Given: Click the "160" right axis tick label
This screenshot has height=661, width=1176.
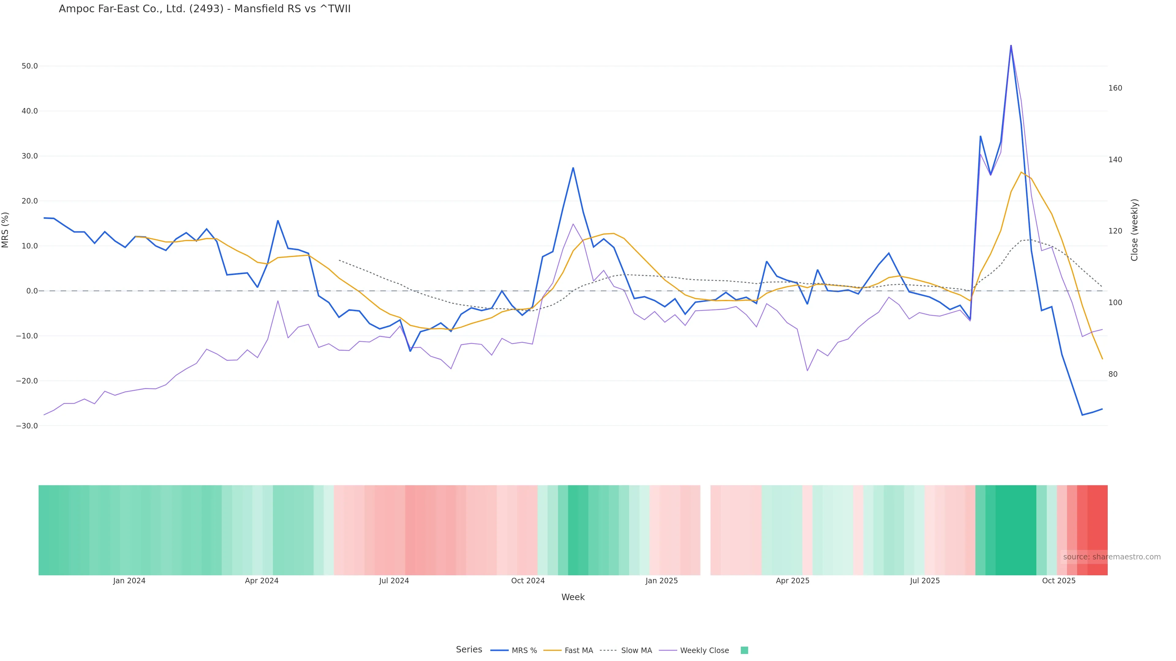Looking at the screenshot, I should (x=1115, y=88).
